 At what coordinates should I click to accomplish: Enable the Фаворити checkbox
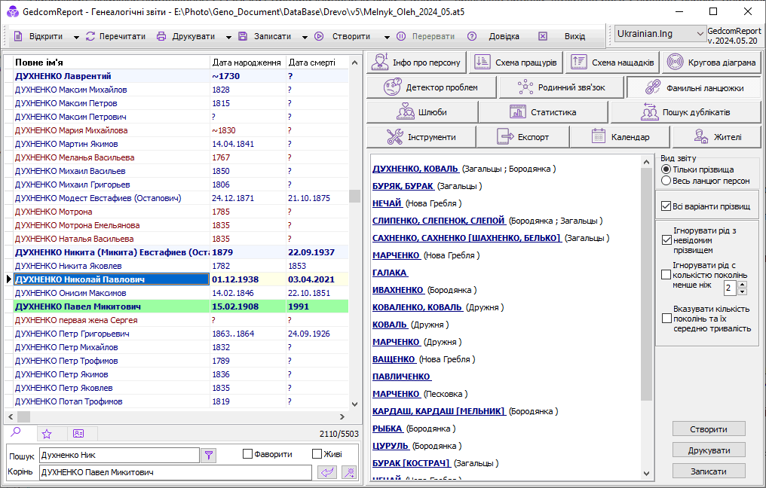tap(247, 454)
